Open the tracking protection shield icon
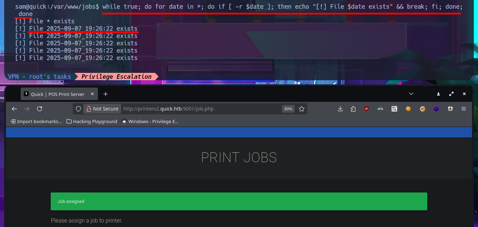Viewport: 478px width, 227px height. coord(78,109)
